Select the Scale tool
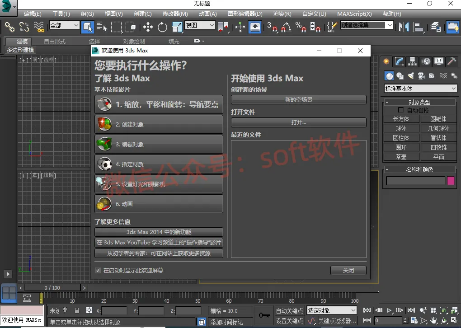The image size is (461, 328). click(x=177, y=27)
